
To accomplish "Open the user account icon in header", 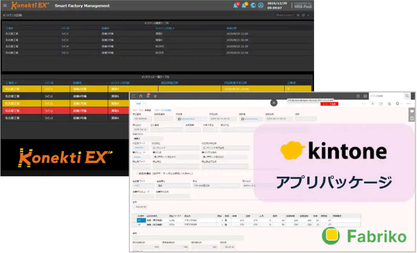I will coord(261,5).
